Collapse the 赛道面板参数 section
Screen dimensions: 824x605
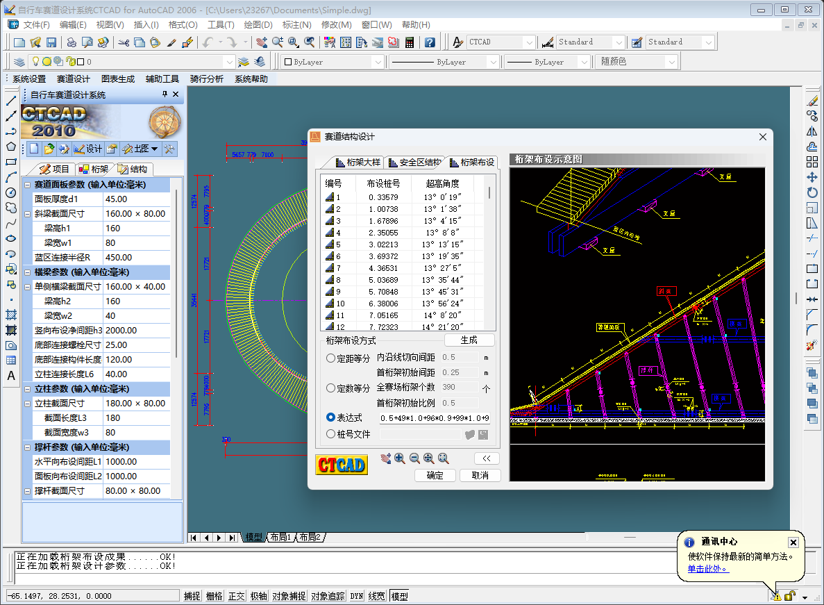[x=27, y=185]
